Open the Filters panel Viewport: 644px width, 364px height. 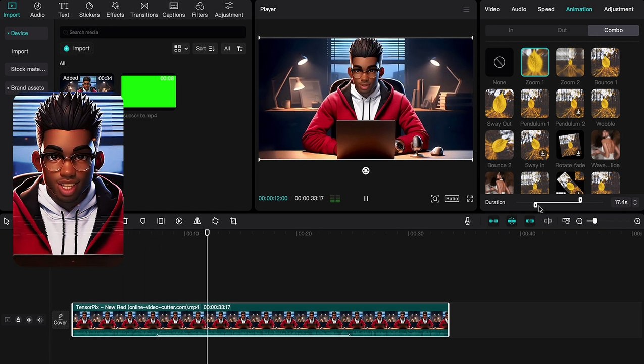pyautogui.click(x=200, y=10)
